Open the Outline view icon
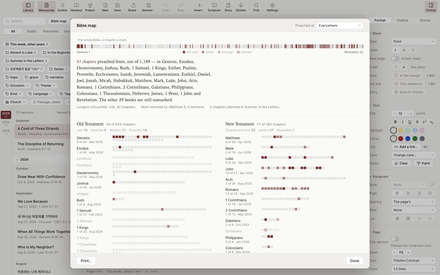This screenshot has height=275, width=440. [x=62, y=7]
